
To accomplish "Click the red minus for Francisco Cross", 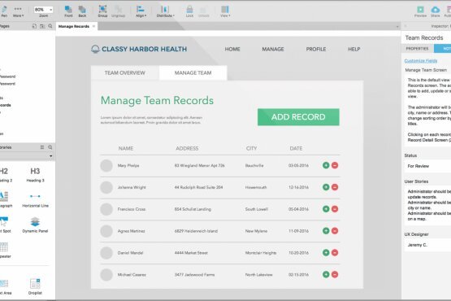I will [335, 209].
